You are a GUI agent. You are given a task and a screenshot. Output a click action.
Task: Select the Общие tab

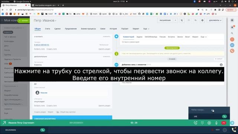point(38,29)
